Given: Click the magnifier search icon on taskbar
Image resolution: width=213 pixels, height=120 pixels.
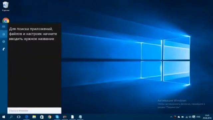Looking at the screenshot, I should pyautogui.click(x=11, y=117).
